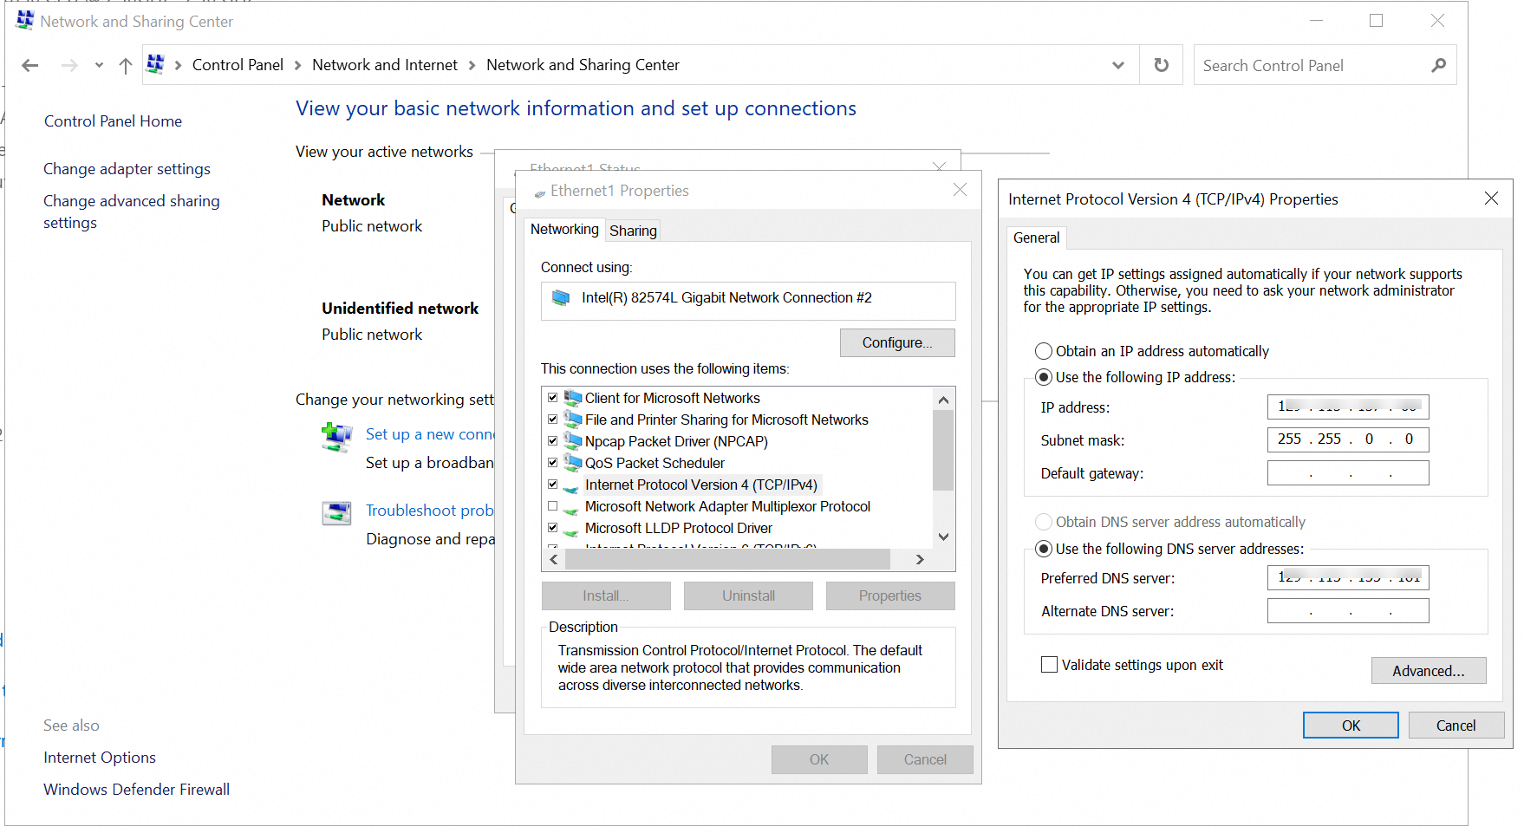Toggle Client for Microsoft Networks checkbox
Viewport: 1524px width, 833px height.
point(552,398)
